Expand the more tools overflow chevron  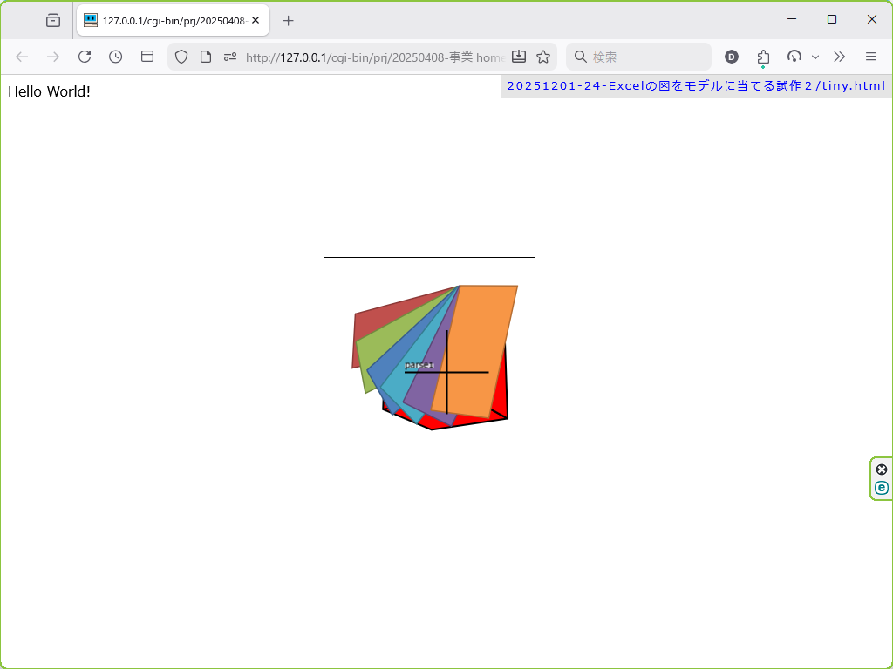pyautogui.click(x=839, y=57)
